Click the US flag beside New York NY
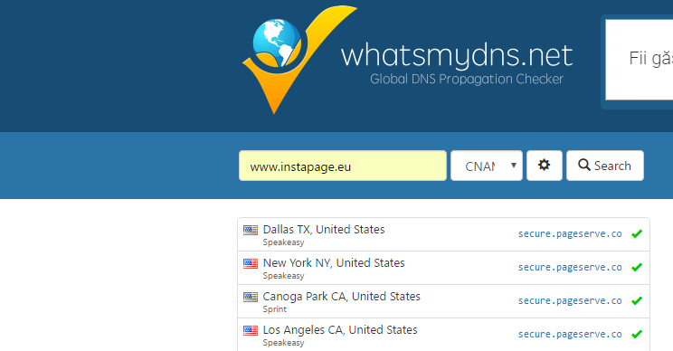 pyautogui.click(x=251, y=263)
